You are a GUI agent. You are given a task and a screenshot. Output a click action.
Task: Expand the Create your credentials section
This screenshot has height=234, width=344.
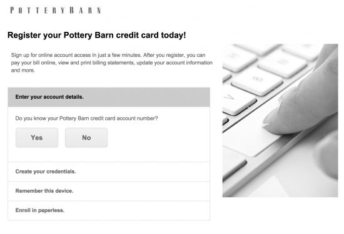pos(109,172)
